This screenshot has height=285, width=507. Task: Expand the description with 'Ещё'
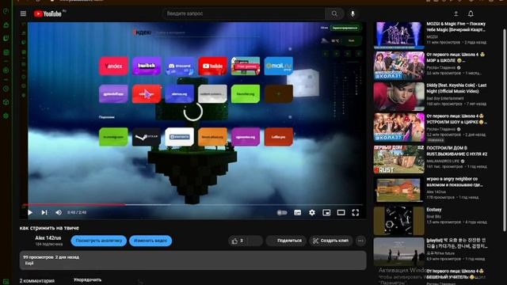(29, 264)
